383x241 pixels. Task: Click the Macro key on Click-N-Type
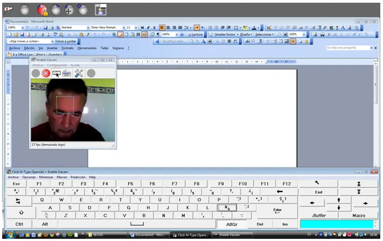point(359,215)
